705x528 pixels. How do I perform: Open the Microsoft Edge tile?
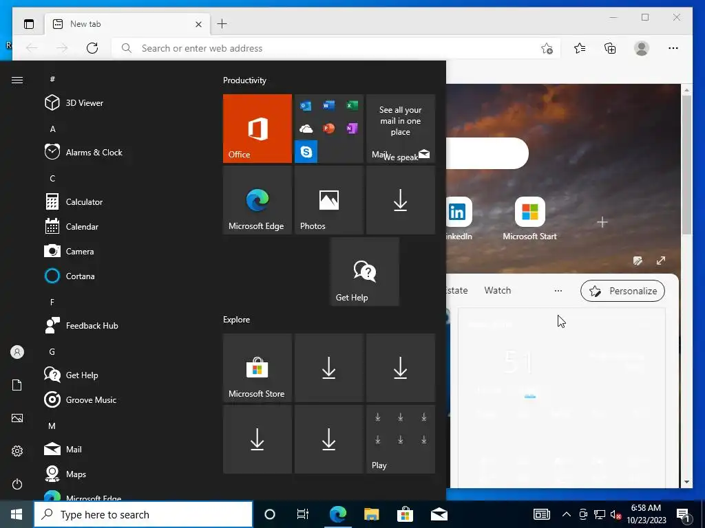pyautogui.click(x=257, y=200)
